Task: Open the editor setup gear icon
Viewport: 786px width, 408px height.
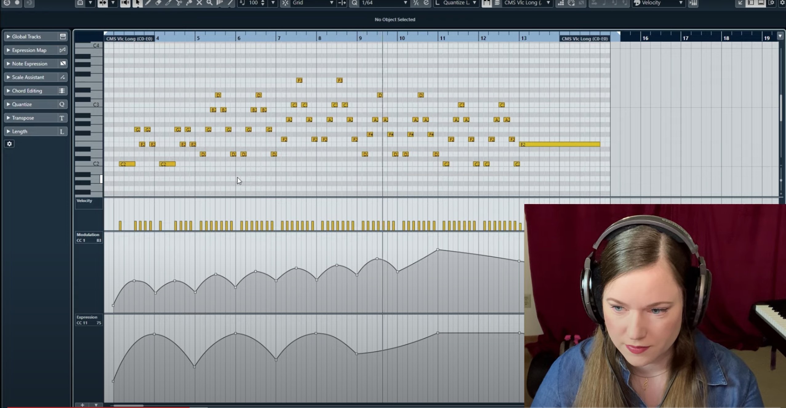Action: [782, 3]
